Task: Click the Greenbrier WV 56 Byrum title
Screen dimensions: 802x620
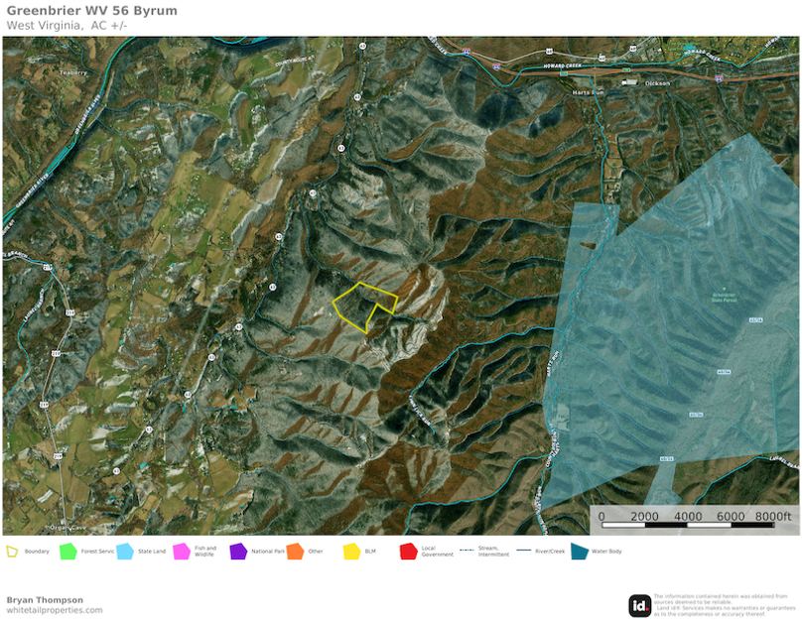Action: [94, 11]
